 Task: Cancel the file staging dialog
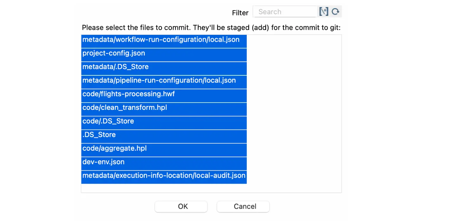(243, 206)
